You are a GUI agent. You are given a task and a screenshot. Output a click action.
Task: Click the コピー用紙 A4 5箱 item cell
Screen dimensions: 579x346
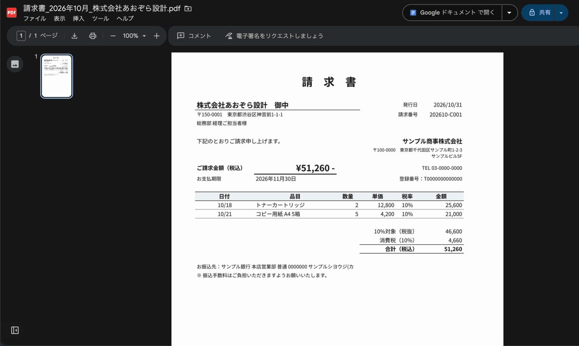click(278, 214)
